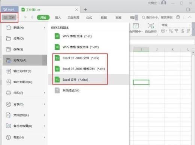Open the 公式 ribbon tab
Viewport: 195px width, 145px height.
click(x=89, y=18)
